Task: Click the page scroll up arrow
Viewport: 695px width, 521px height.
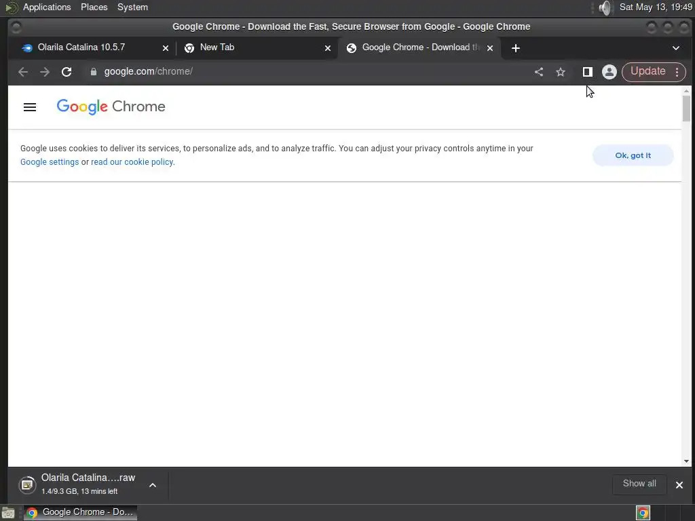Action: point(686,91)
